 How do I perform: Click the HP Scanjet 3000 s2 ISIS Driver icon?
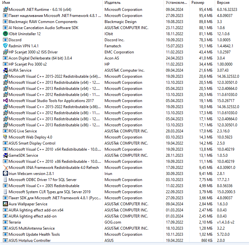coord(5,52)
